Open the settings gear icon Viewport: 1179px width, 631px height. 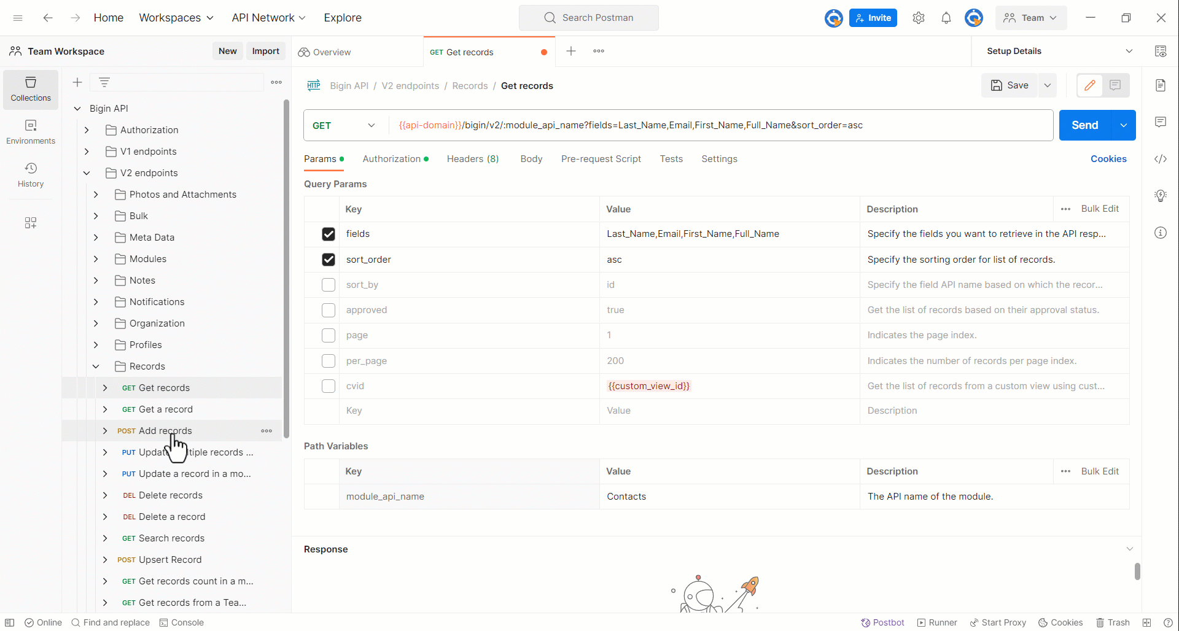tap(919, 18)
